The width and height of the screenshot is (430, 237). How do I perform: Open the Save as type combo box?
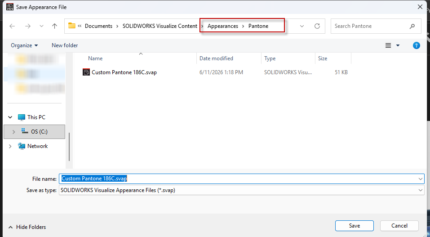click(x=242, y=190)
